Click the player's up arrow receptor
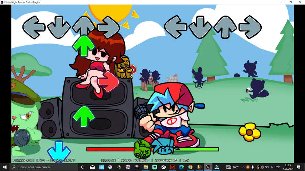305x171 pixels. click(225, 27)
